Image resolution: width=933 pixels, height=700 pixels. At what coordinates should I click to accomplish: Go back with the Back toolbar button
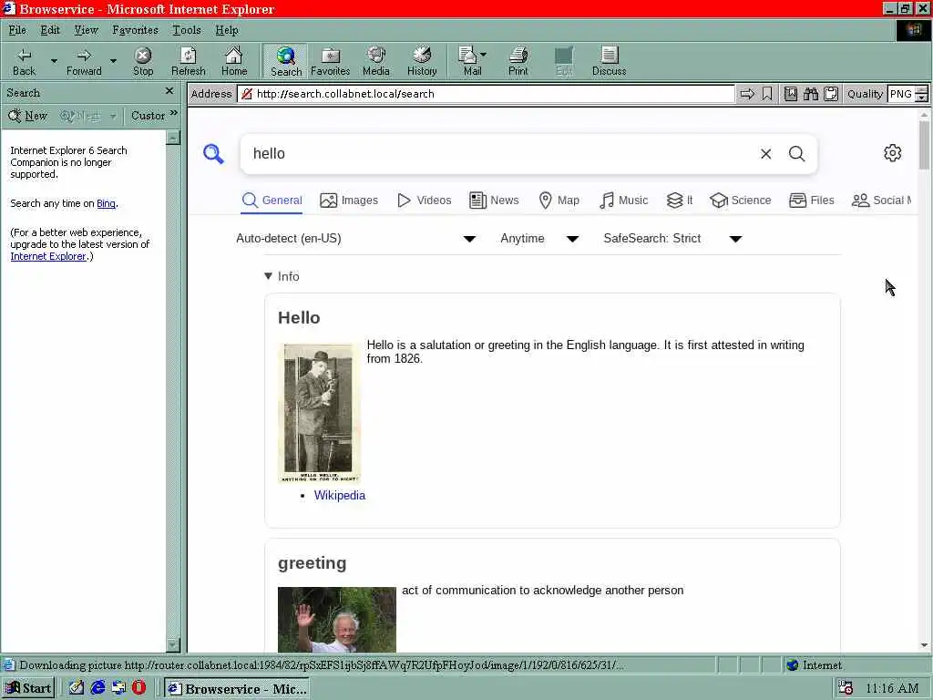25,62
